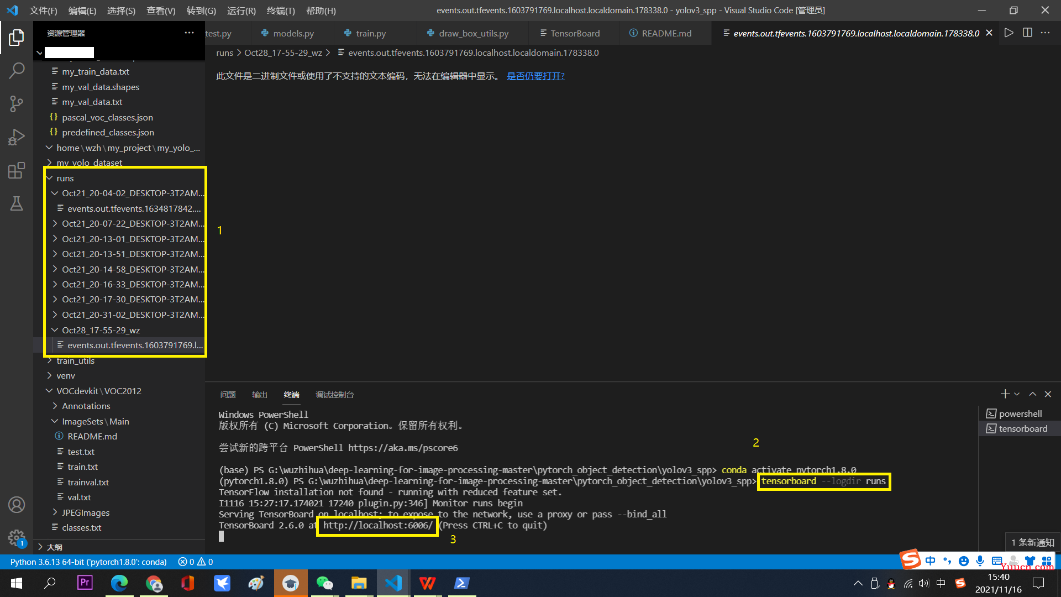This screenshot has height=597, width=1061.
Task: Create a new terminal with plus icon
Action: [x=1005, y=394]
